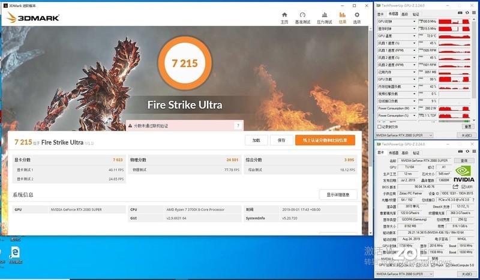Switch to 高级 tab in upper GPU-Z
The height and width of the screenshot is (280, 480).
[404, 14]
